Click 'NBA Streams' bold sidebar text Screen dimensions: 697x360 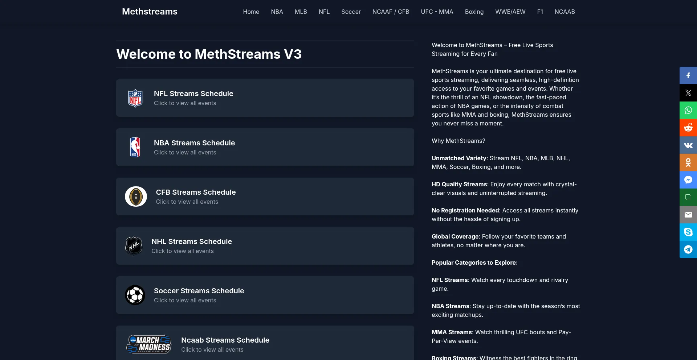(x=451, y=306)
